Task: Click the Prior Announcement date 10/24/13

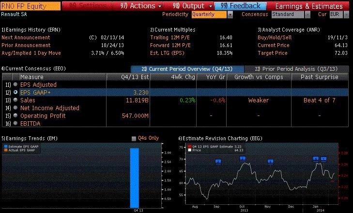Action: [x=112, y=45]
